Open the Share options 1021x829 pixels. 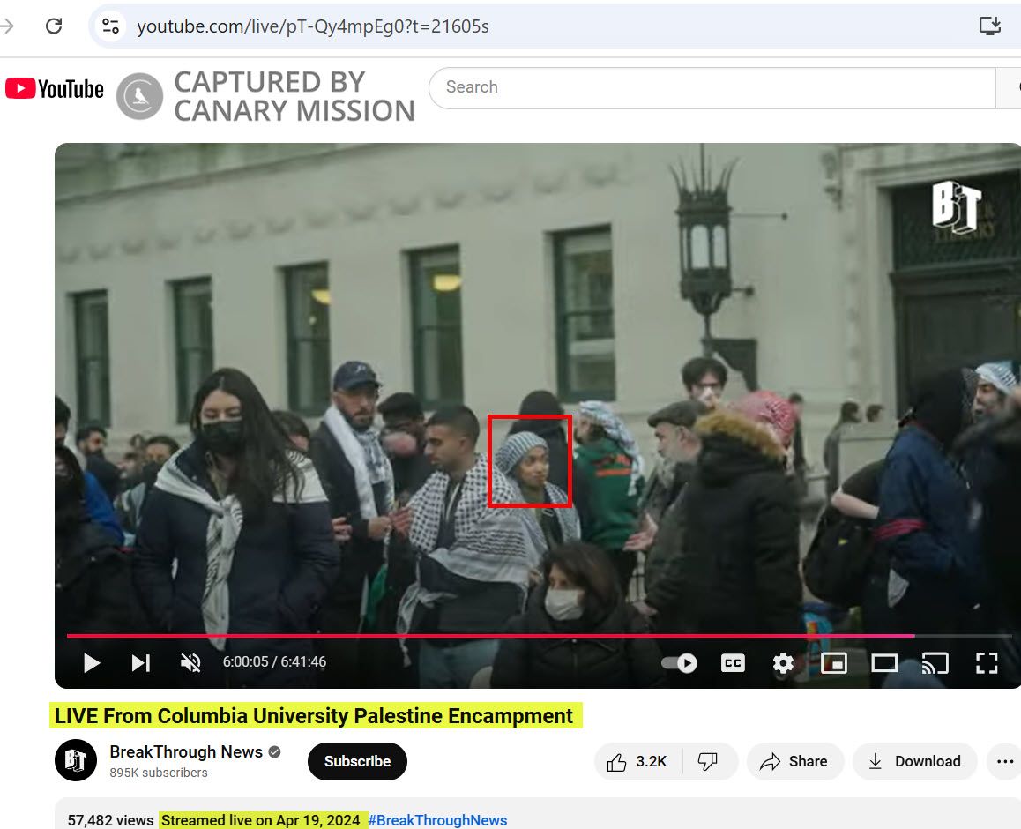pos(794,760)
